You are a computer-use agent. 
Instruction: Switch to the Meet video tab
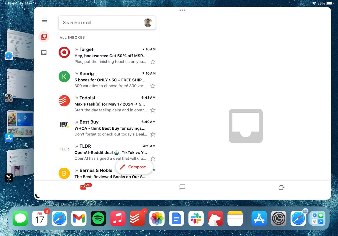tap(281, 187)
